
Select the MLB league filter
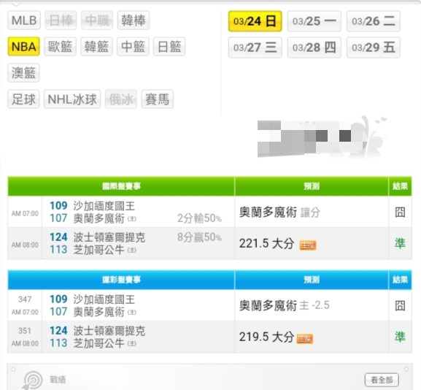pyautogui.click(x=24, y=20)
